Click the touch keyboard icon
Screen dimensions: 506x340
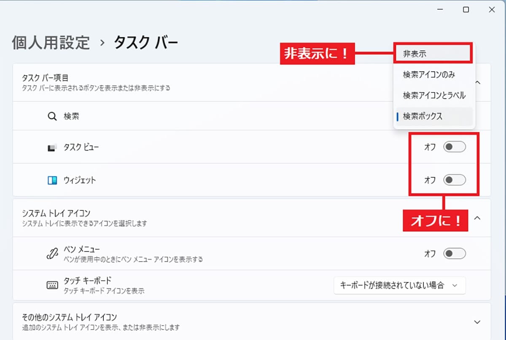pos(52,285)
